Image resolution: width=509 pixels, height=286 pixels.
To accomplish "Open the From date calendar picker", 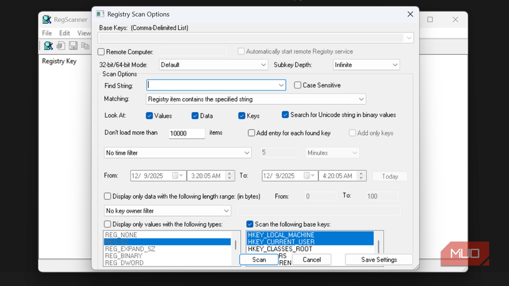I will (x=178, y=176).
